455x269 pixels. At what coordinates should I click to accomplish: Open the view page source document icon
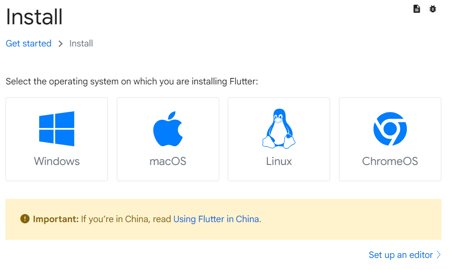pyautogui.click(x=417, y=9)
